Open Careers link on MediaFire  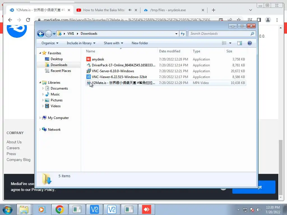click(13, 148)
